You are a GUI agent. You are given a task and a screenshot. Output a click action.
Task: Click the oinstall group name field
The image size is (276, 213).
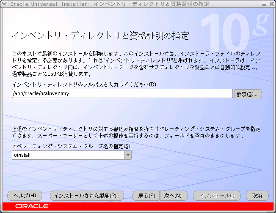68,155
